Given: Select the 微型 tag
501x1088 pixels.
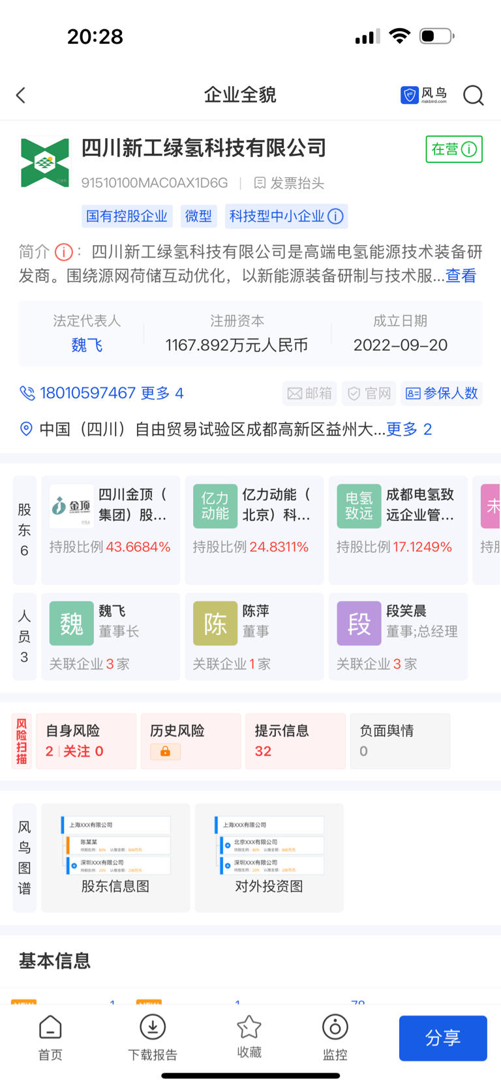Looking at the screenshot, I should 198,216.
